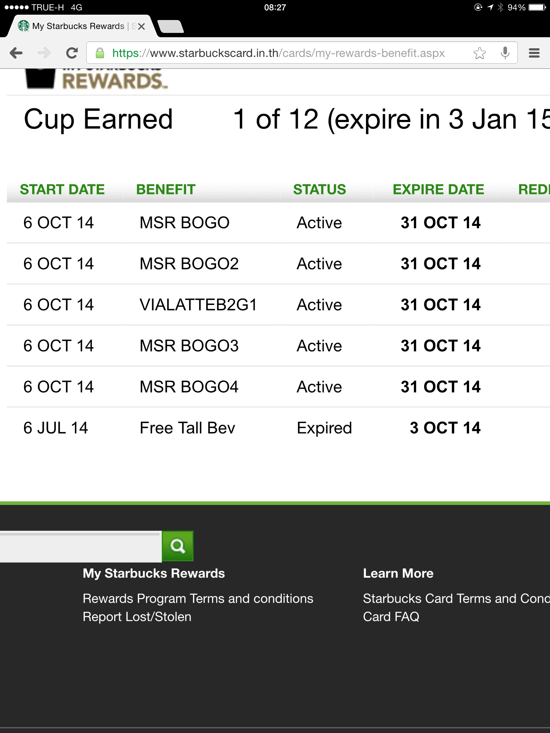Click the forward navigation arrow
The height and width of the screenshot is (733, 550).
[x=44, y=53]
